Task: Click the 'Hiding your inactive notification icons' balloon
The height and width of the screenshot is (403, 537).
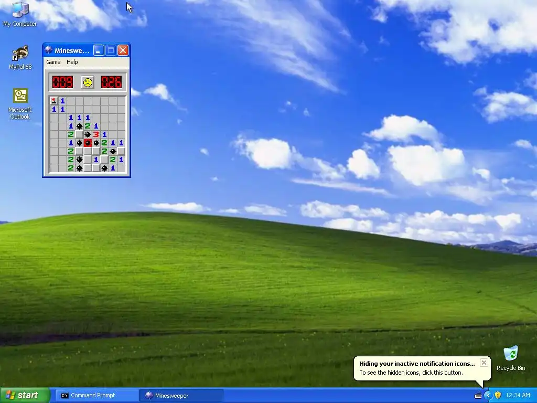Action: coord(422,368)
